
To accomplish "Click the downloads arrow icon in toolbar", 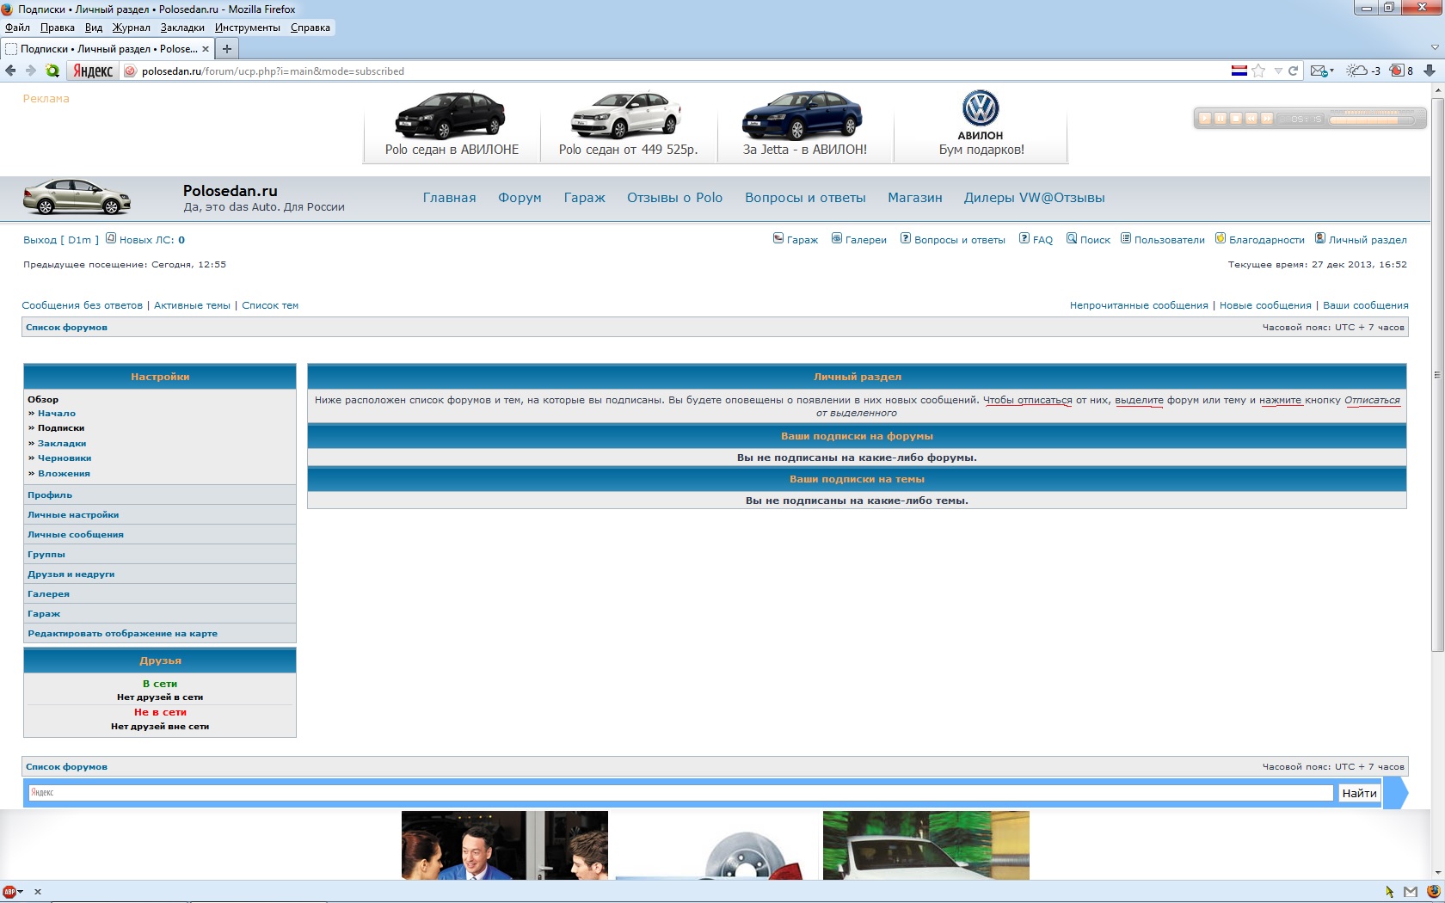I will (x=1430, y=71).
